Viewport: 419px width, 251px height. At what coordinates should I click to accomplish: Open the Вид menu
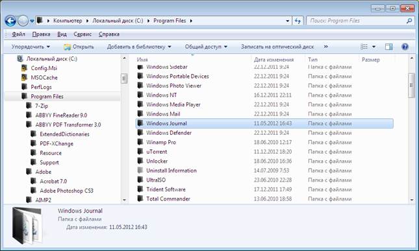[x=62, y=34]
